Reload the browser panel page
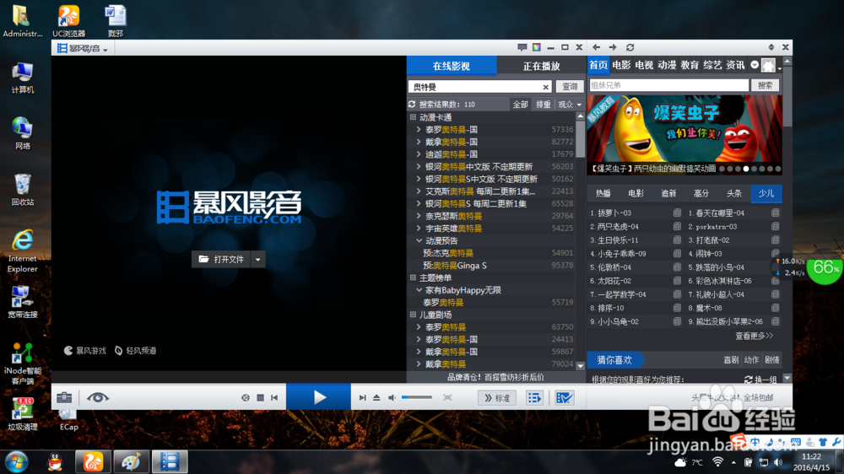Viewport: 844px width, 474px height. tap(630, 47)
